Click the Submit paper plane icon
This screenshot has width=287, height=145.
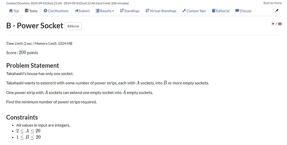click(x=76, y=11)
